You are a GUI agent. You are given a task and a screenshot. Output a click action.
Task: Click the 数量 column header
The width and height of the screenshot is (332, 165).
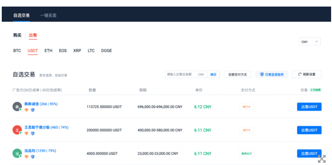point(92,90)
